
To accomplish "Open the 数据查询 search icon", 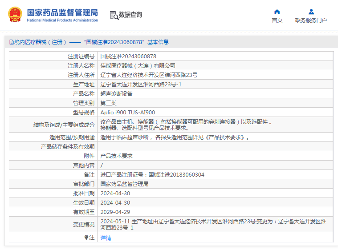I will pyautogui.click(x=114, y=15).
